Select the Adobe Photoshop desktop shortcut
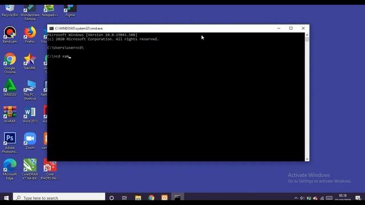This screenshot has height=205, width=365. [10, 143]
